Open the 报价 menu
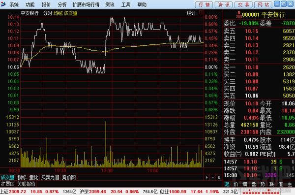 (x=46, y=4)
